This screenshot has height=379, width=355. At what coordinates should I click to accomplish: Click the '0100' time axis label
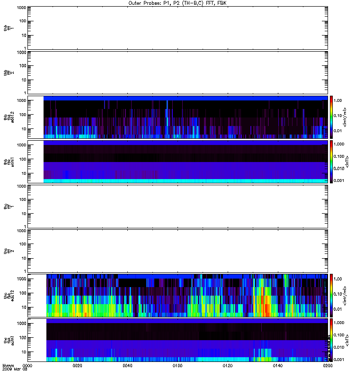point(177,365)
